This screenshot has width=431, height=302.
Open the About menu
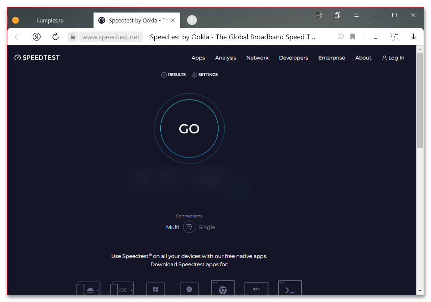click(363, 58)
